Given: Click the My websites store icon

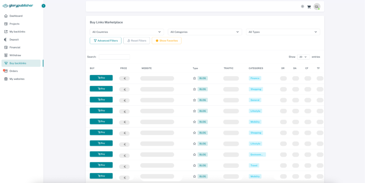Looking at the screenshot, I should (x=6, y=79).
